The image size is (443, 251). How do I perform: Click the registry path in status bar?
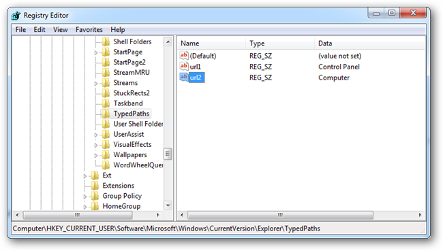tap(166, 229)
